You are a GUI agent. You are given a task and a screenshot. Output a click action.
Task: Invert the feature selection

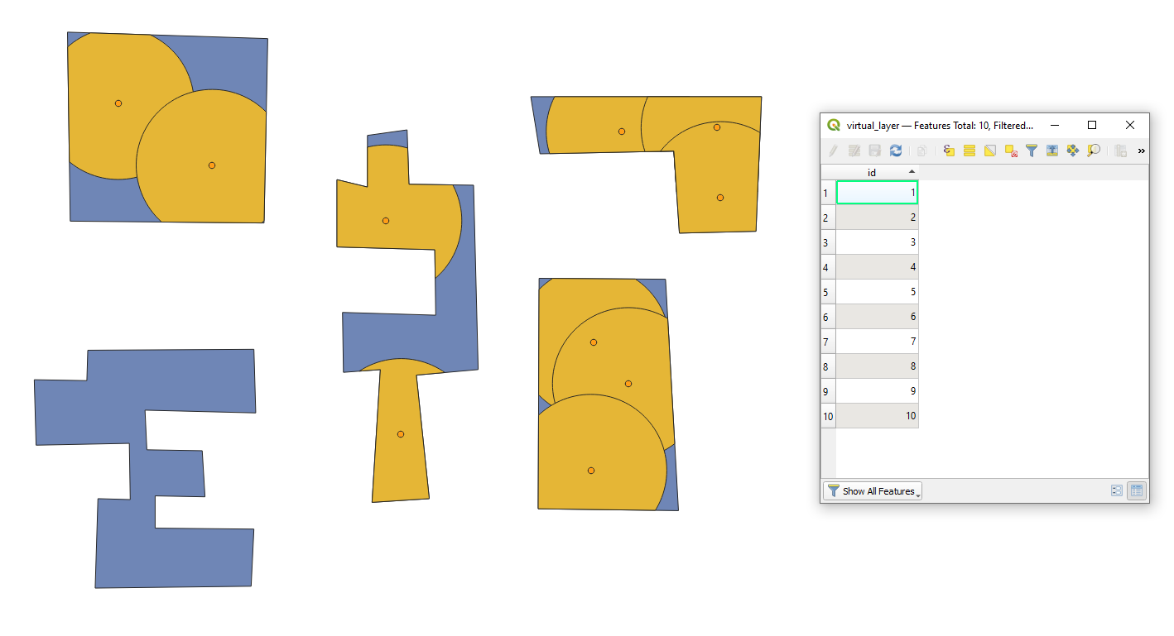click(990, 151)
